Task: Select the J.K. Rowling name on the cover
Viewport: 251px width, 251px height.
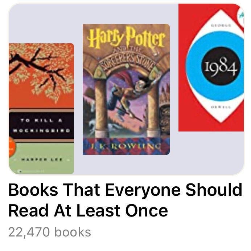Action: pyautogui.click(x=126, y=146)
